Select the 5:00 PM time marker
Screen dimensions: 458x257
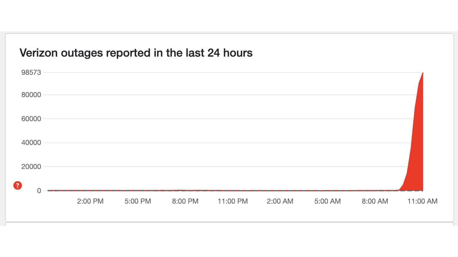pyautogui.click(x=138, y=201)
